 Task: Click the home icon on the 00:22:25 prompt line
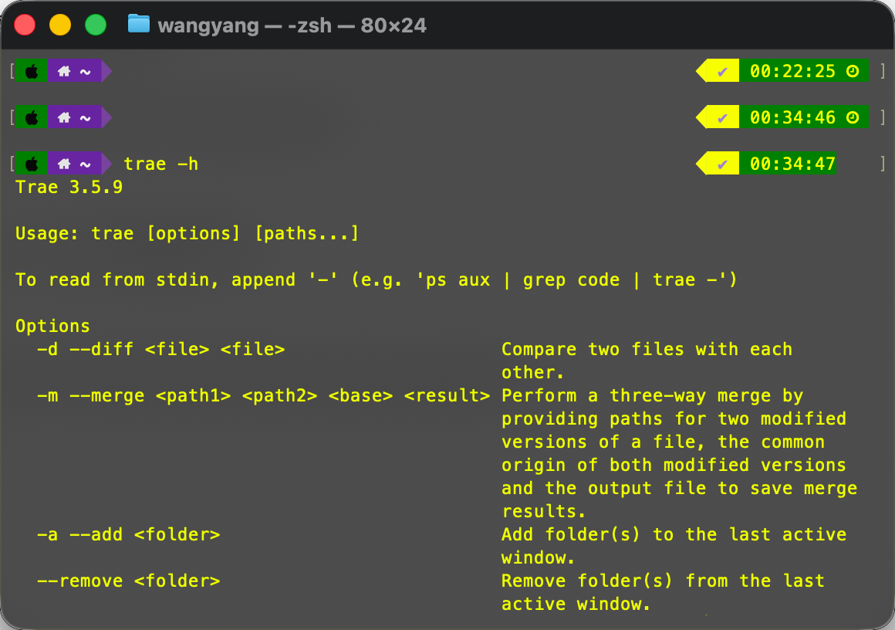[x=65, y=72]
